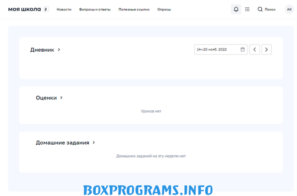This screenshot has width=297, height=196.
Task: Click the моя школа logo
Action: [25, 9]
